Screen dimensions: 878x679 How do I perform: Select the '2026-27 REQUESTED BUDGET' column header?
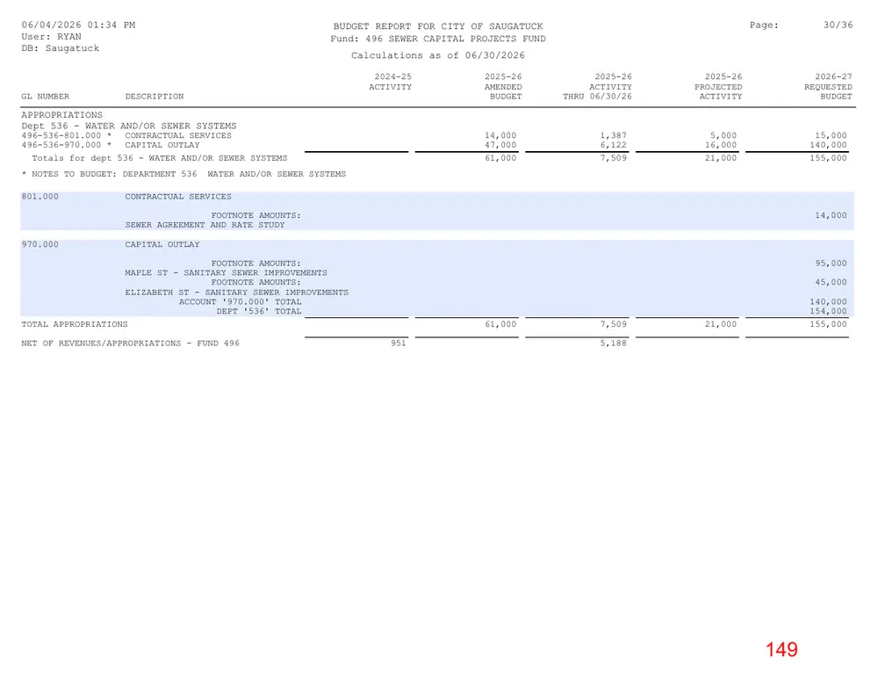pos(828,87)
